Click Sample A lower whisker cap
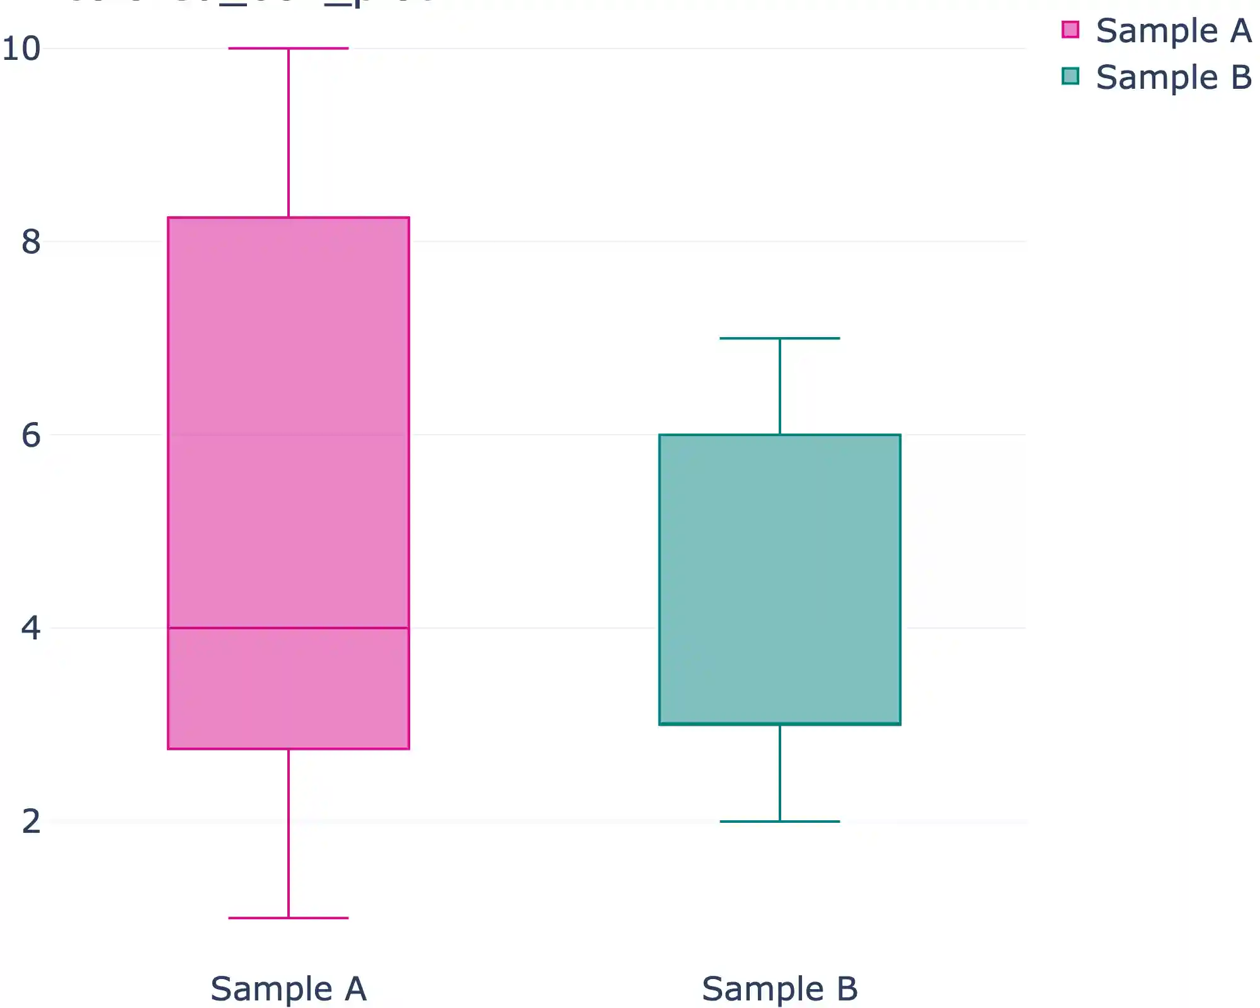This screenshot has height=1008, width=1260. coord(289,918)
